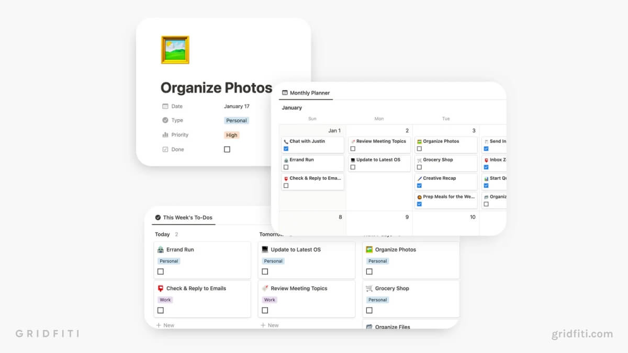Screen dimensions: 628x353
Task: Visit the gridfiti.com link
Action: [x=582, y=333]
